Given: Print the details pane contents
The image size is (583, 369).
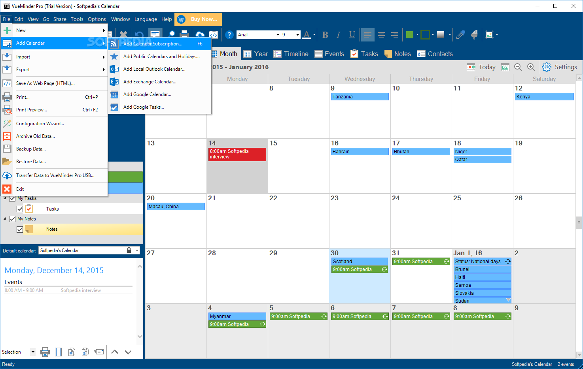Looking at the screenshot, I should [x=45, y=352].
